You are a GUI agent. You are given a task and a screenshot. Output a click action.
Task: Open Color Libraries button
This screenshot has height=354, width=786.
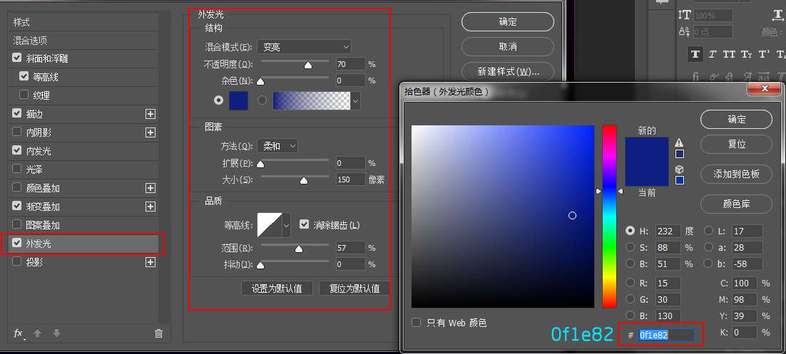[736, 204]
